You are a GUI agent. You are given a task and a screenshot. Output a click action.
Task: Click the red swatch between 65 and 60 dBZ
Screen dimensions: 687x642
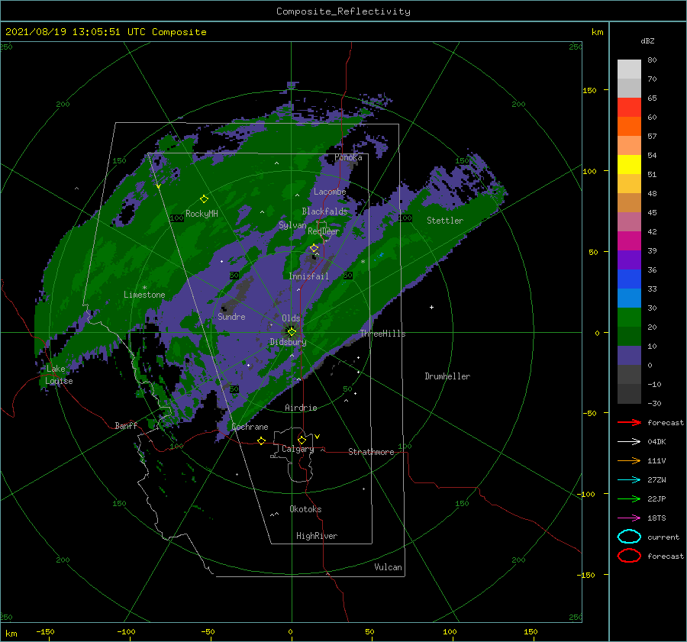point(629,108)
